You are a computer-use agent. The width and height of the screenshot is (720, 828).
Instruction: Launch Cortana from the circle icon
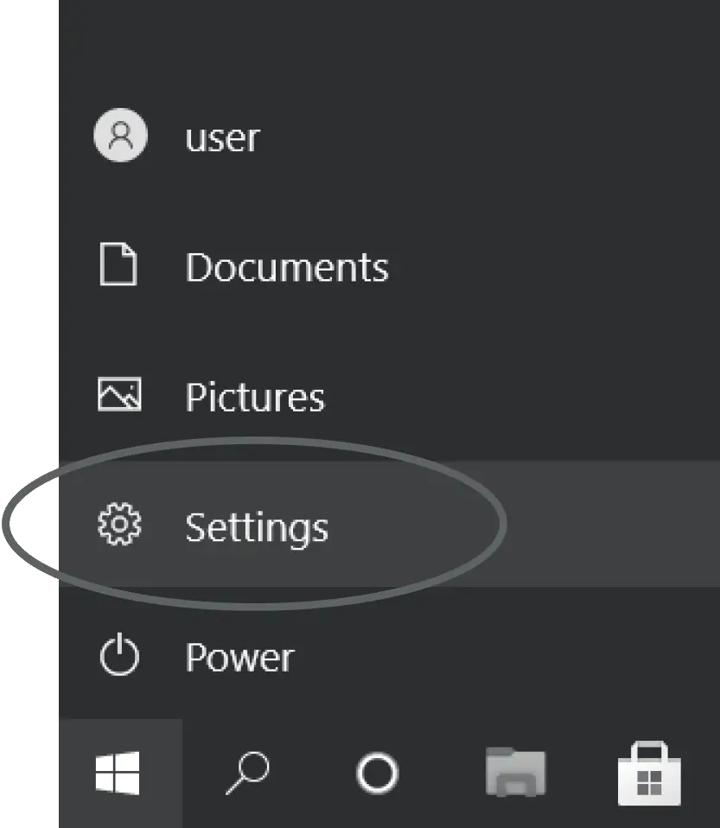pos(377,773)
